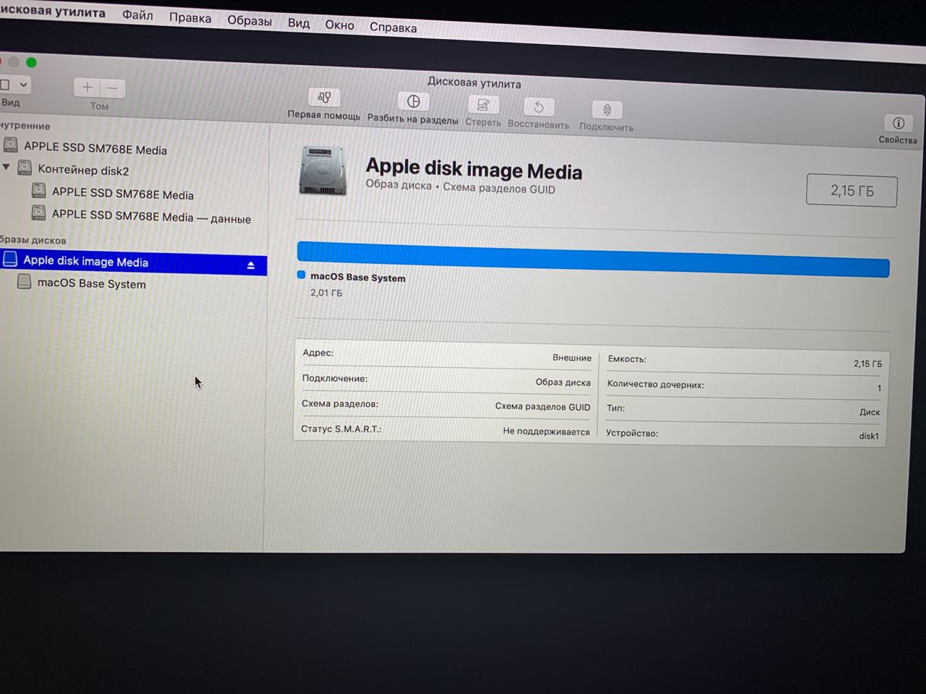Click the Не поддерживается S.M.A.R.T. value

546,431
